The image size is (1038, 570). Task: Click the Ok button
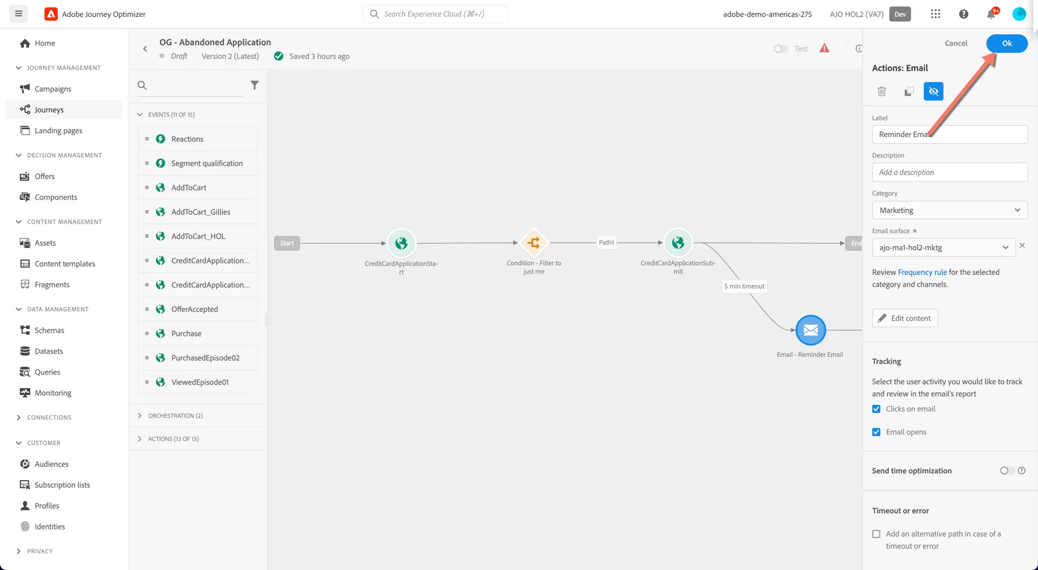point(1007,43)
